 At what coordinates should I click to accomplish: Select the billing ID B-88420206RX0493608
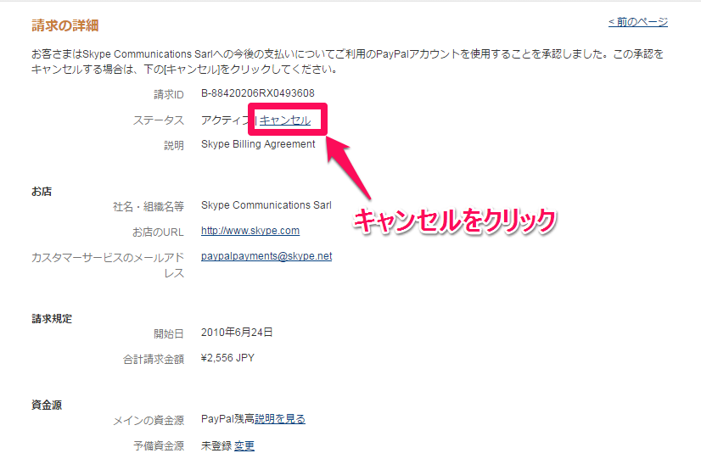pos(258,93)
